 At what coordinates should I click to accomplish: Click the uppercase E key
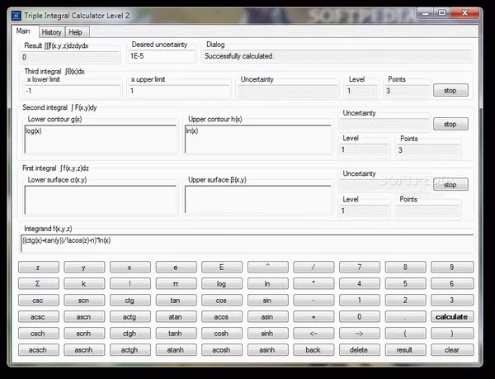coord(222,268)
